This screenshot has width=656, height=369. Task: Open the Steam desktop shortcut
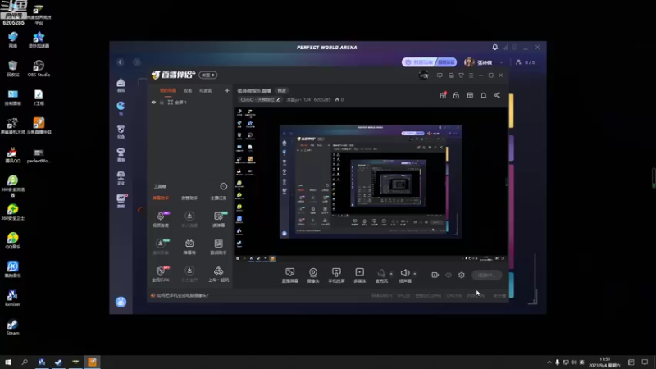(12, 327)
